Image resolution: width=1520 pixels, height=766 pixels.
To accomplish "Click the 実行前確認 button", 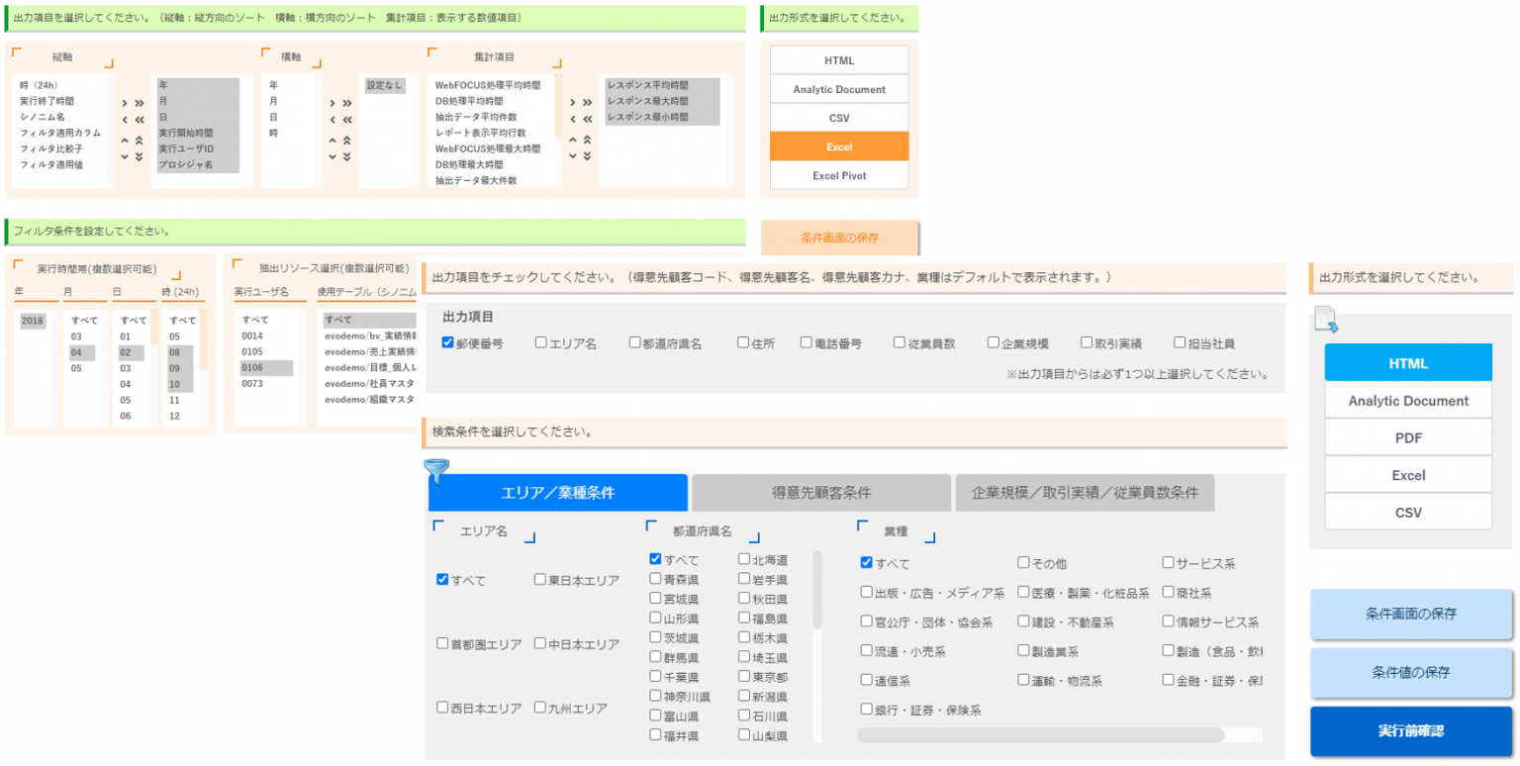I will 1411,731.
